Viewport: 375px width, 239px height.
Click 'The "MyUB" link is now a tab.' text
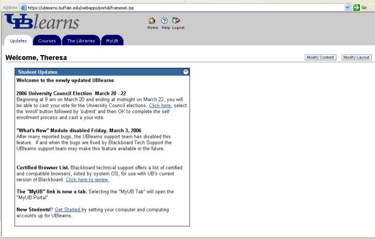52,191
